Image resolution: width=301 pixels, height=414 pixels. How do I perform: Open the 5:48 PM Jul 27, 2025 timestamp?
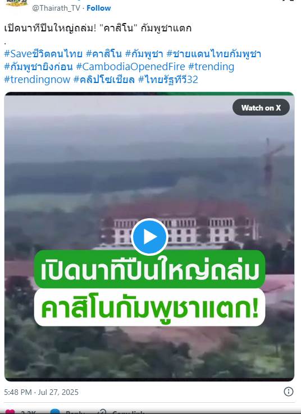pyautogui.click(x=41, y=392)
